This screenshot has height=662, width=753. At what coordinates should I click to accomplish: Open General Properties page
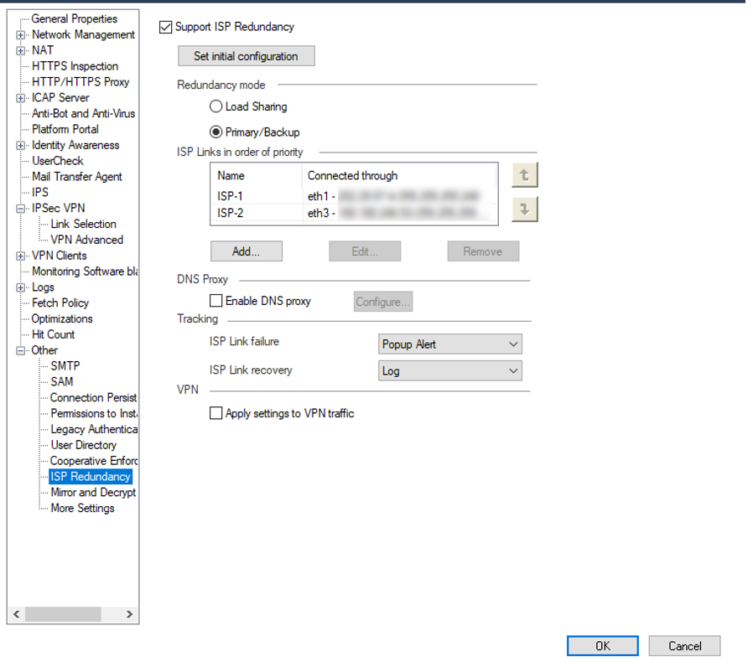74,18
